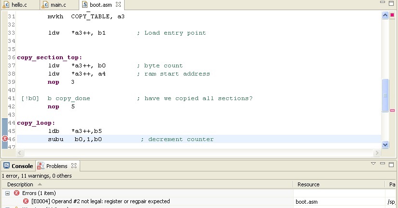398x208 pixels.
Task: Click the [!b0] condition on line 41
Action: [30, 98]
